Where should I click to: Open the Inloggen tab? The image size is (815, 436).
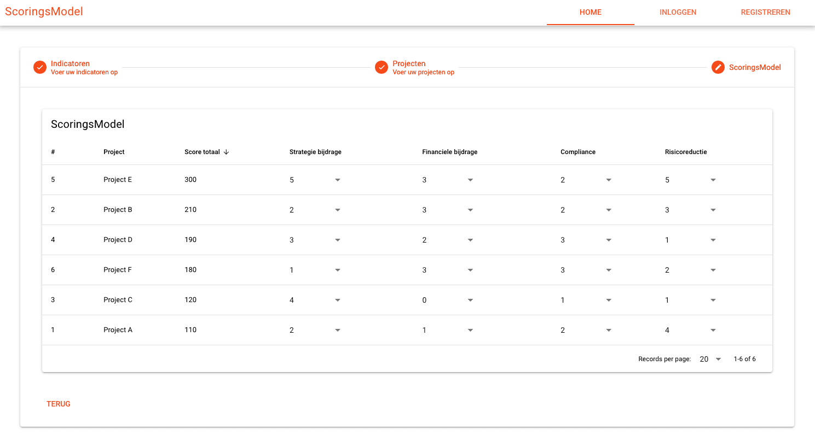[678, 12]
